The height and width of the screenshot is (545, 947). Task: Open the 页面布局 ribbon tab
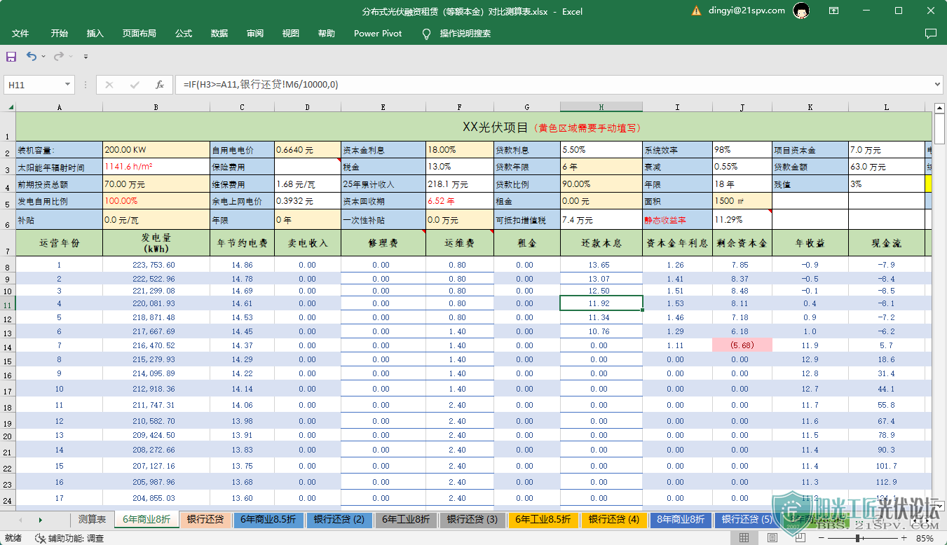pos(139,34)
